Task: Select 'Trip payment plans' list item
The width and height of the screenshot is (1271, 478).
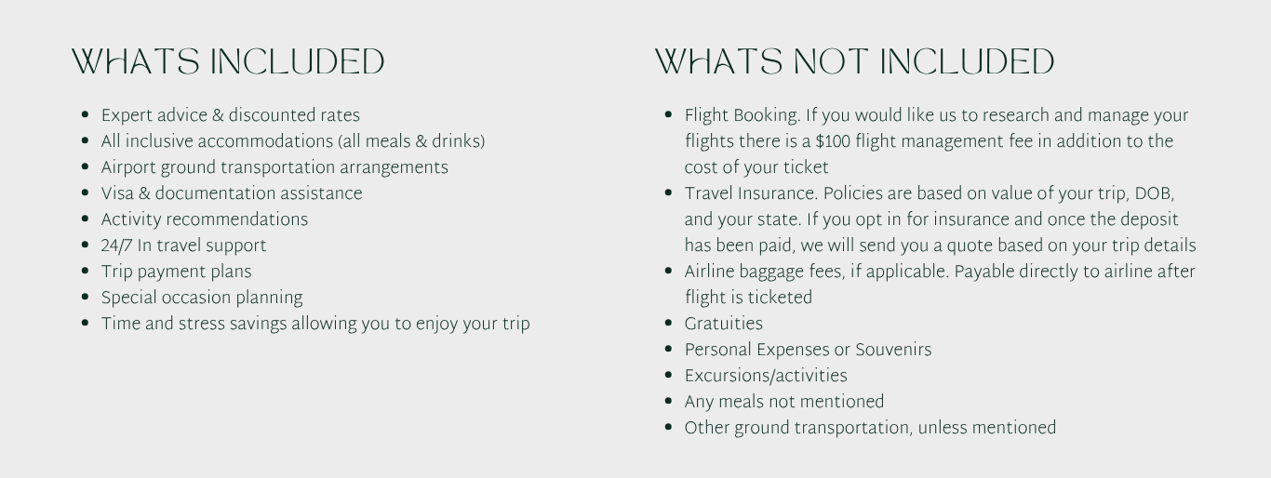Action: (x=176, y=272)
